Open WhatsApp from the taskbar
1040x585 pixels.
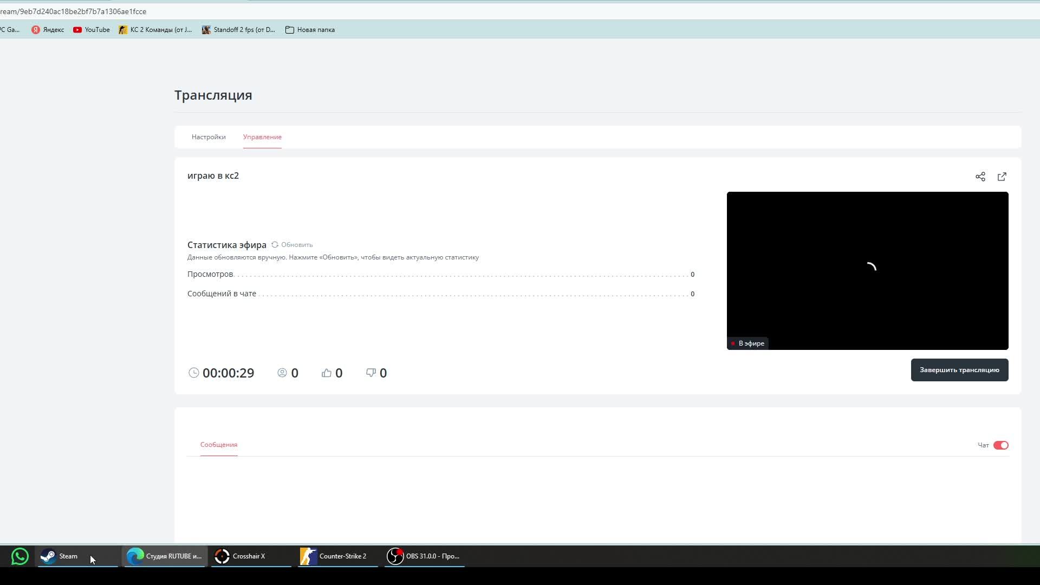click(19, 556)
